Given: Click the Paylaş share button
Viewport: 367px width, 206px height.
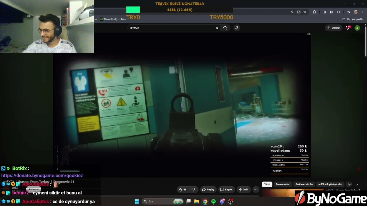Looking at the screenshot, I should 208,189.
